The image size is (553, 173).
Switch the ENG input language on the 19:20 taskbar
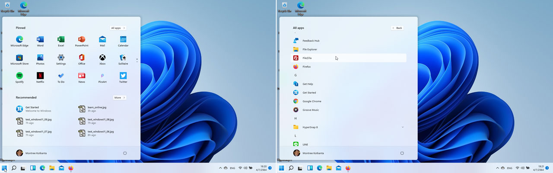(232, 168)
